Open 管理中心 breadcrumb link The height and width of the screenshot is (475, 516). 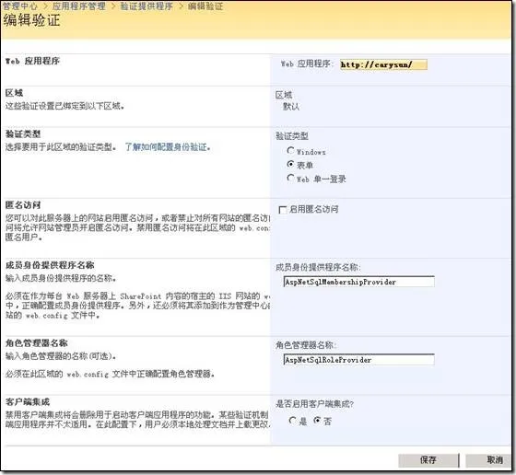(x=20, y=6)
